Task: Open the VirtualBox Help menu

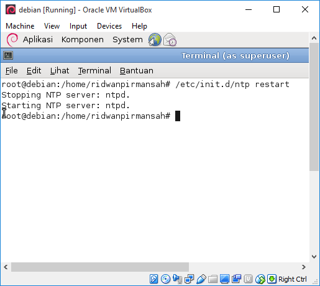Action: (139, 26)
